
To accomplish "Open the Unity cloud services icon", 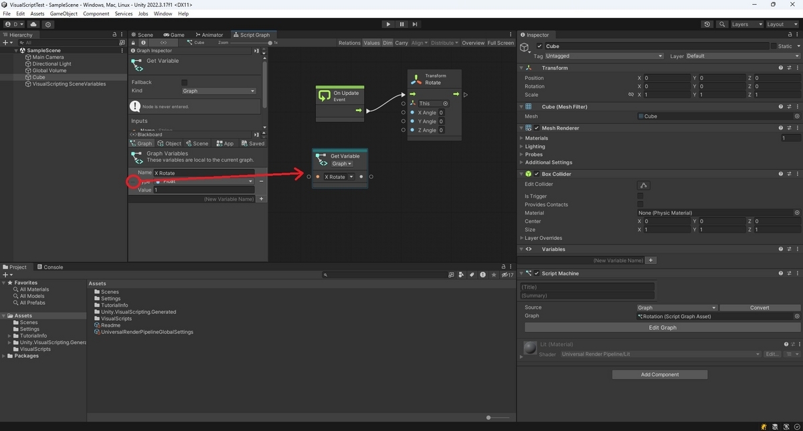I will point(34,24).
